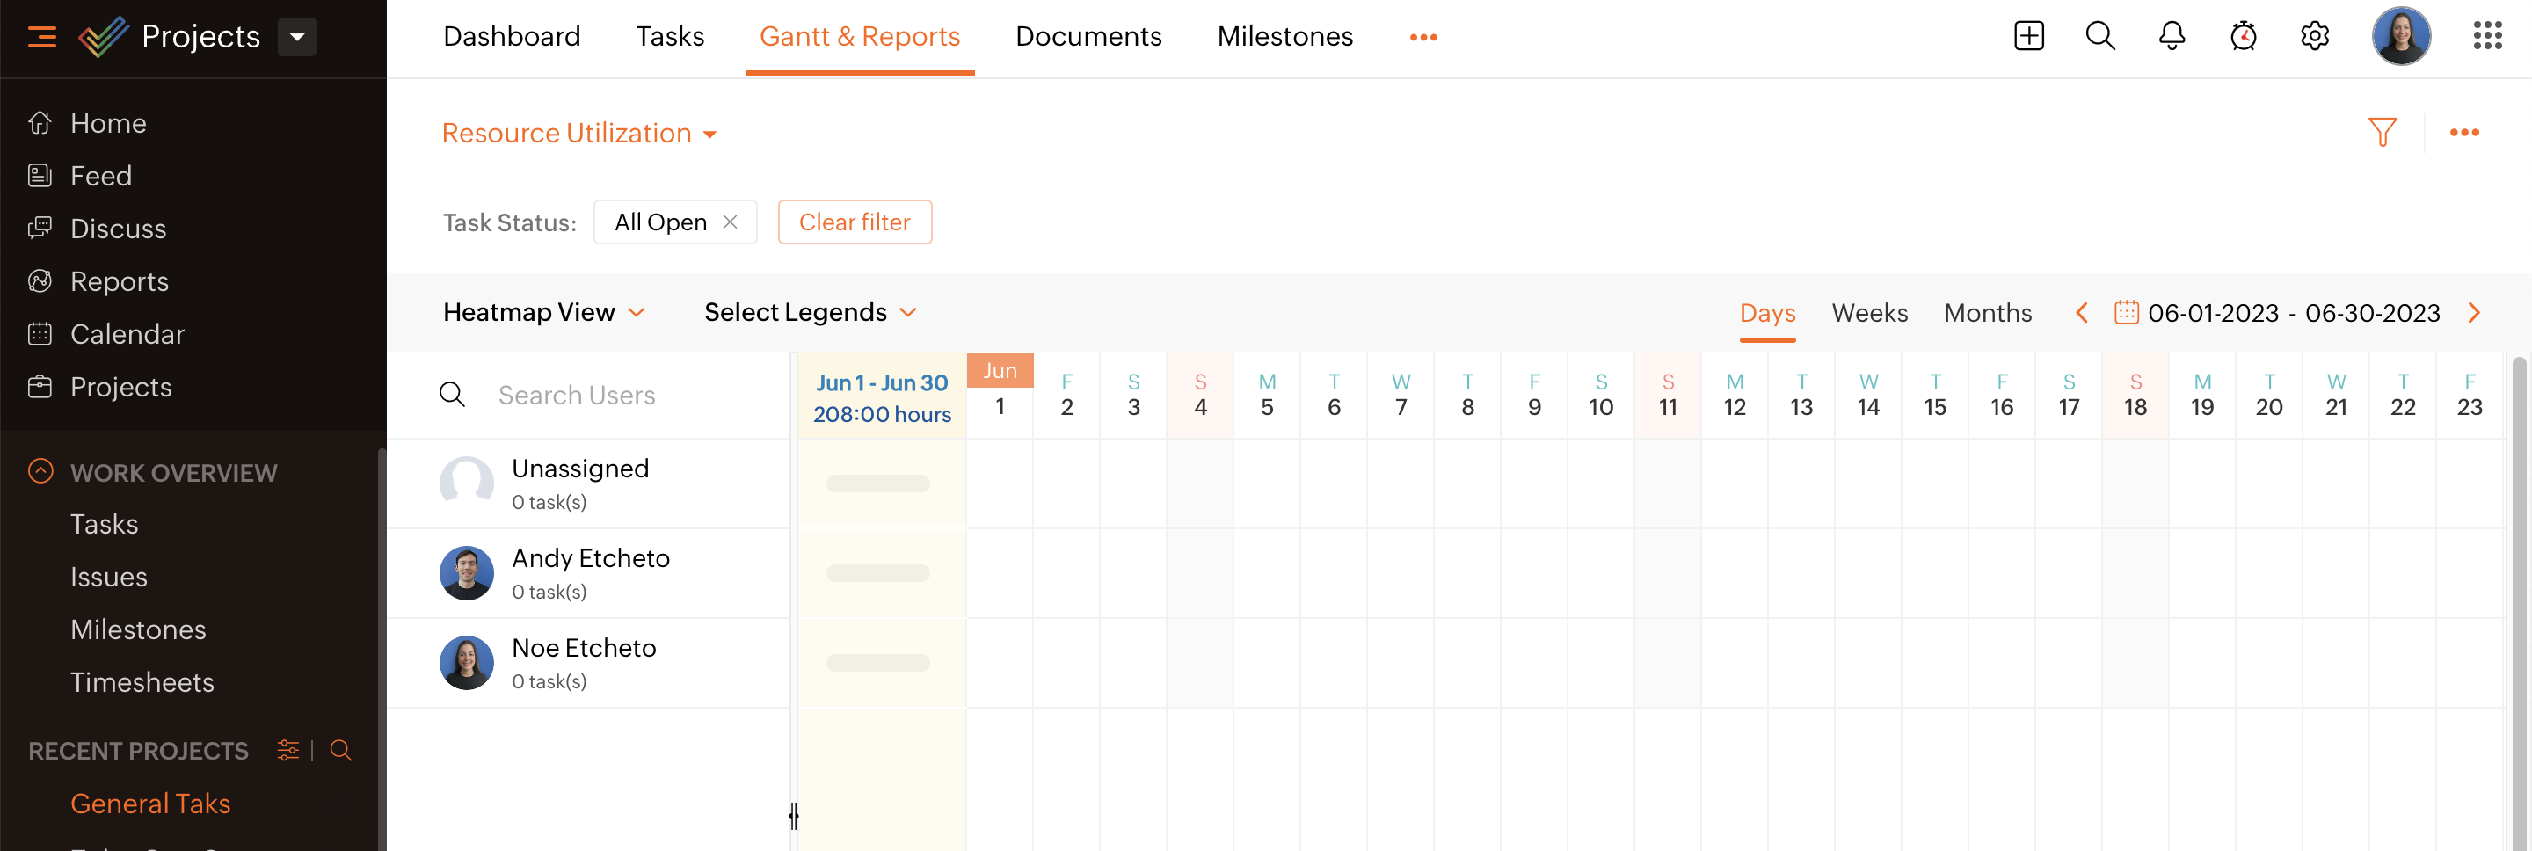This screenshot has width=2532, height=851.
Task: Open Feed in the sidebar
Action: [x=100, y=176]
